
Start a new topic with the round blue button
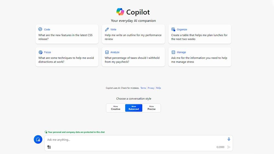38,139
